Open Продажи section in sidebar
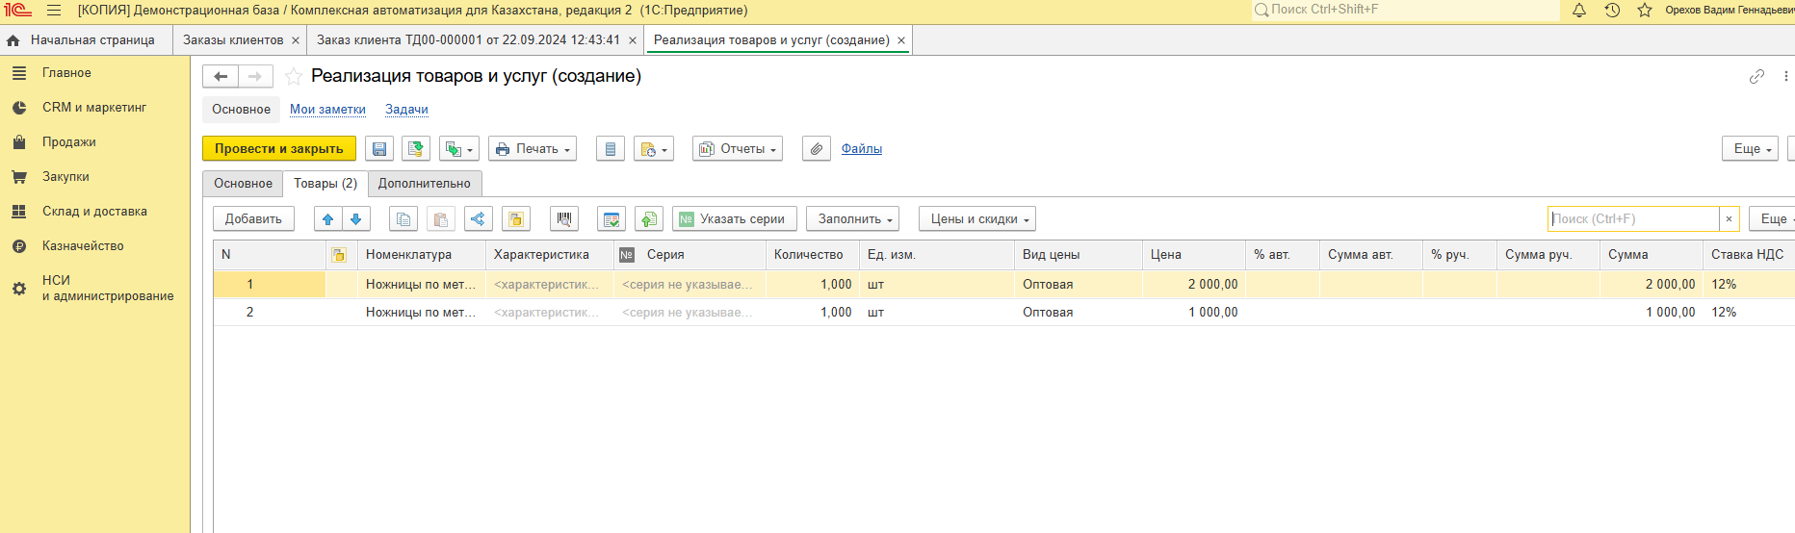This screenshot has width=1795, height=533. (69, 142)
